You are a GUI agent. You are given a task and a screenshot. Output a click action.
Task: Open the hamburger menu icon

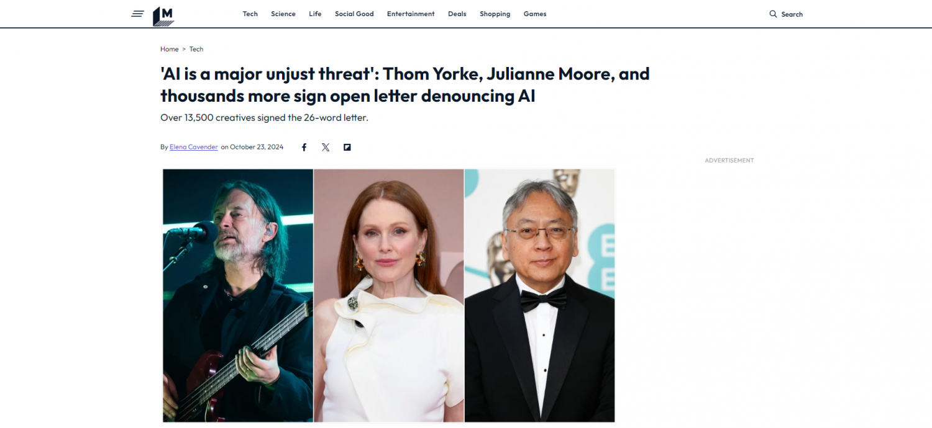pos(138,14)
